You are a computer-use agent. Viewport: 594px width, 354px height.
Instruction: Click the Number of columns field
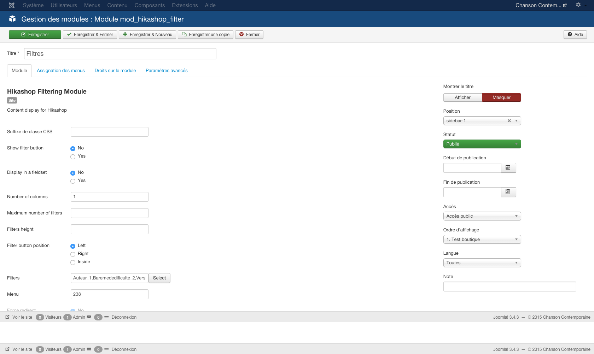[x=110, y=197]
